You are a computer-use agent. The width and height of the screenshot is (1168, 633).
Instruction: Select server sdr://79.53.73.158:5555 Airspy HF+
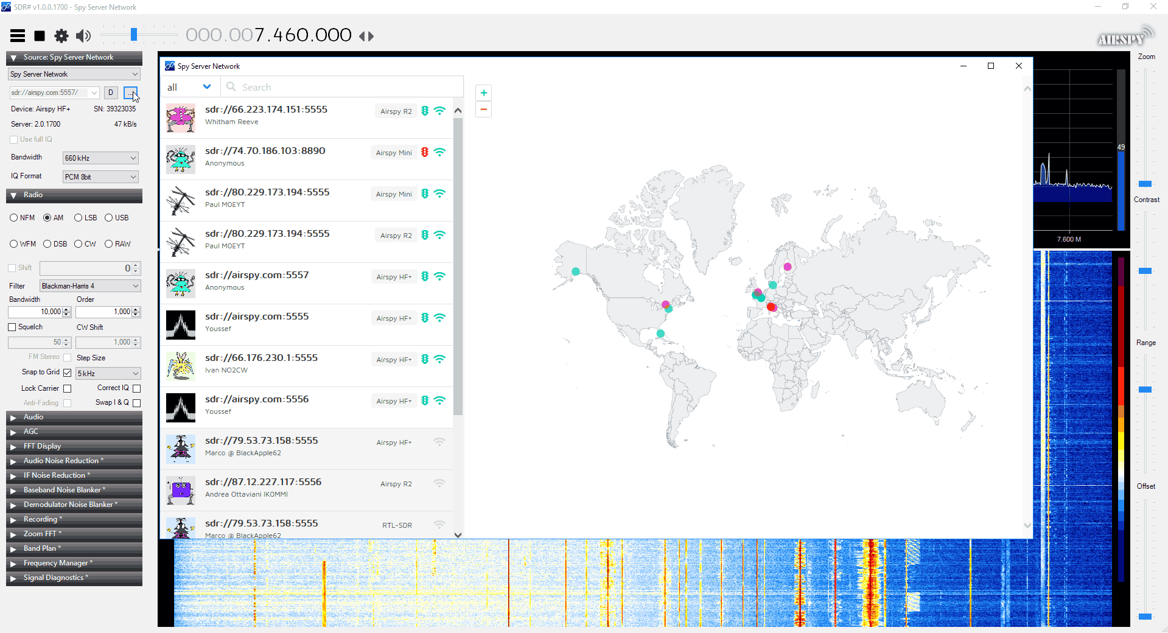(x=307, y=449)
